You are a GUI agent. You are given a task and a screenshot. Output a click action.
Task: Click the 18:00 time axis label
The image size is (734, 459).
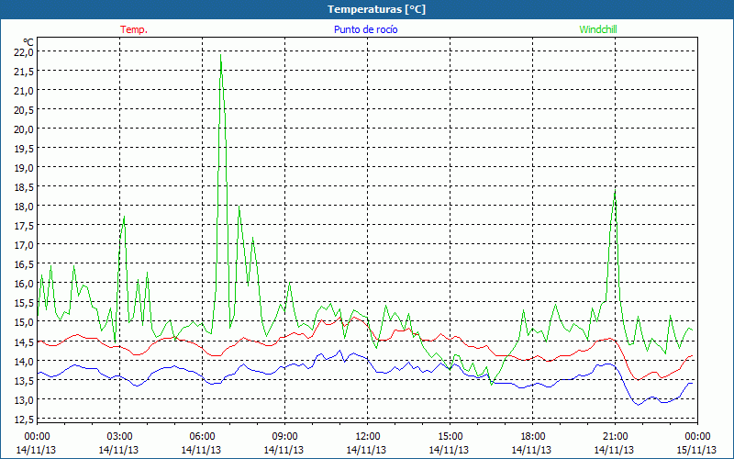click(x=533, y=437)
